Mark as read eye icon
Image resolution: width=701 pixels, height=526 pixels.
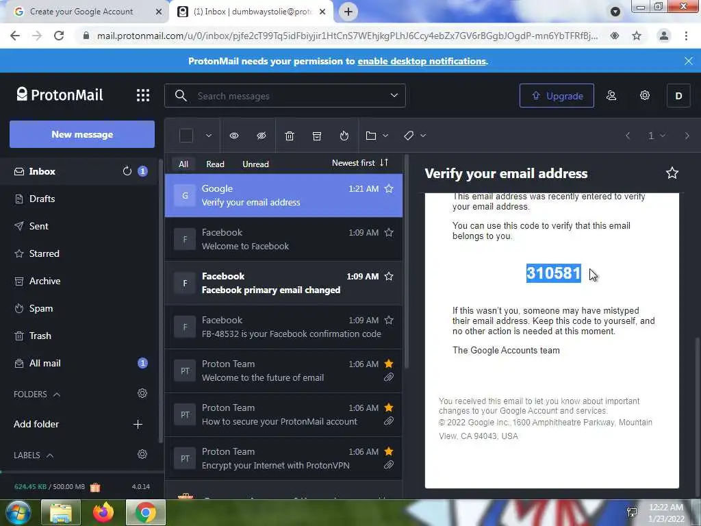[x=234, y=136]
